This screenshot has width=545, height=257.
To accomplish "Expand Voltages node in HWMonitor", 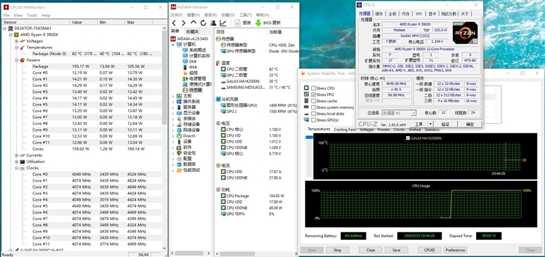I will (16, 41).
